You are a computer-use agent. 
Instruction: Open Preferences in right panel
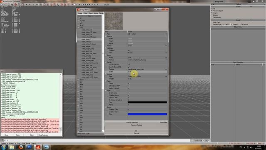(x=217, y=17)
